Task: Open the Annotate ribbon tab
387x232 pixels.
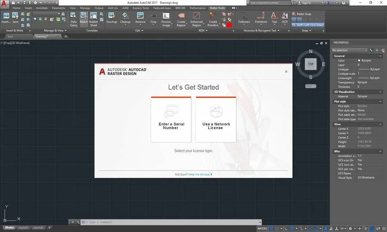Action: coord(42,8)
